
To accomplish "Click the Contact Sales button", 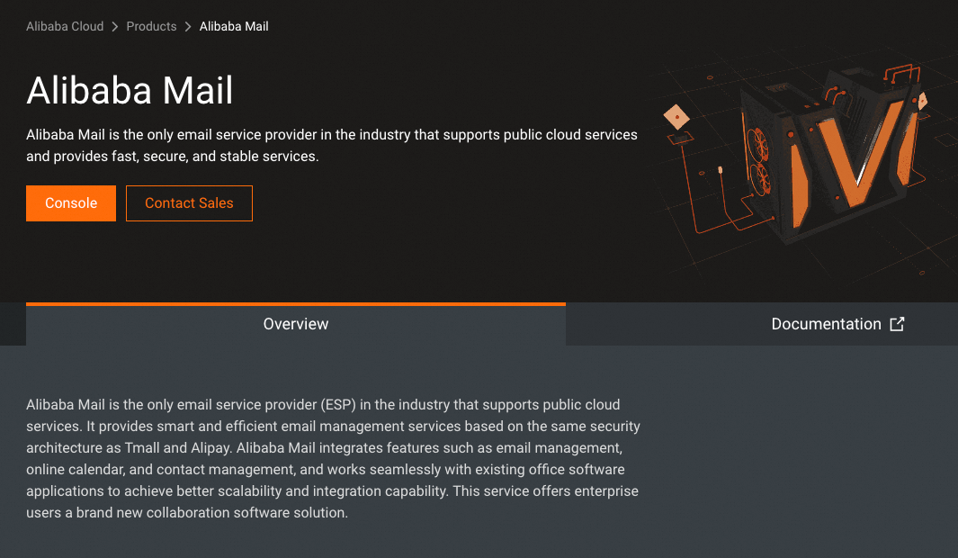I will (189, 203).
